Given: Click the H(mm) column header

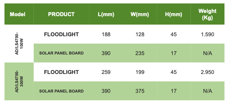Looking at the screenshot, I should 173,14.
